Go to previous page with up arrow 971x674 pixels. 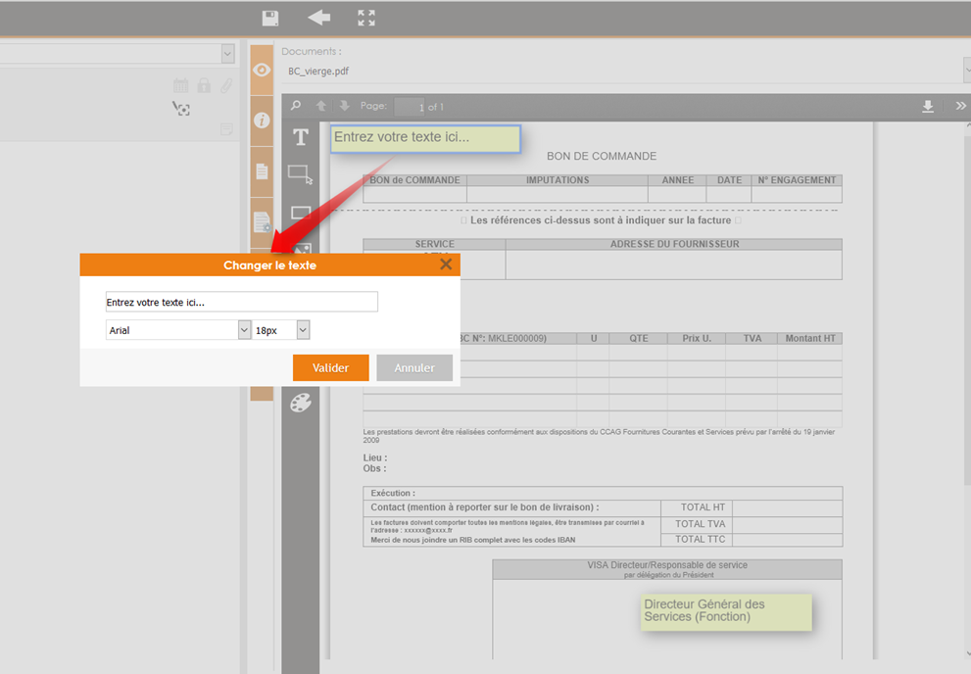tap(320, 106)
